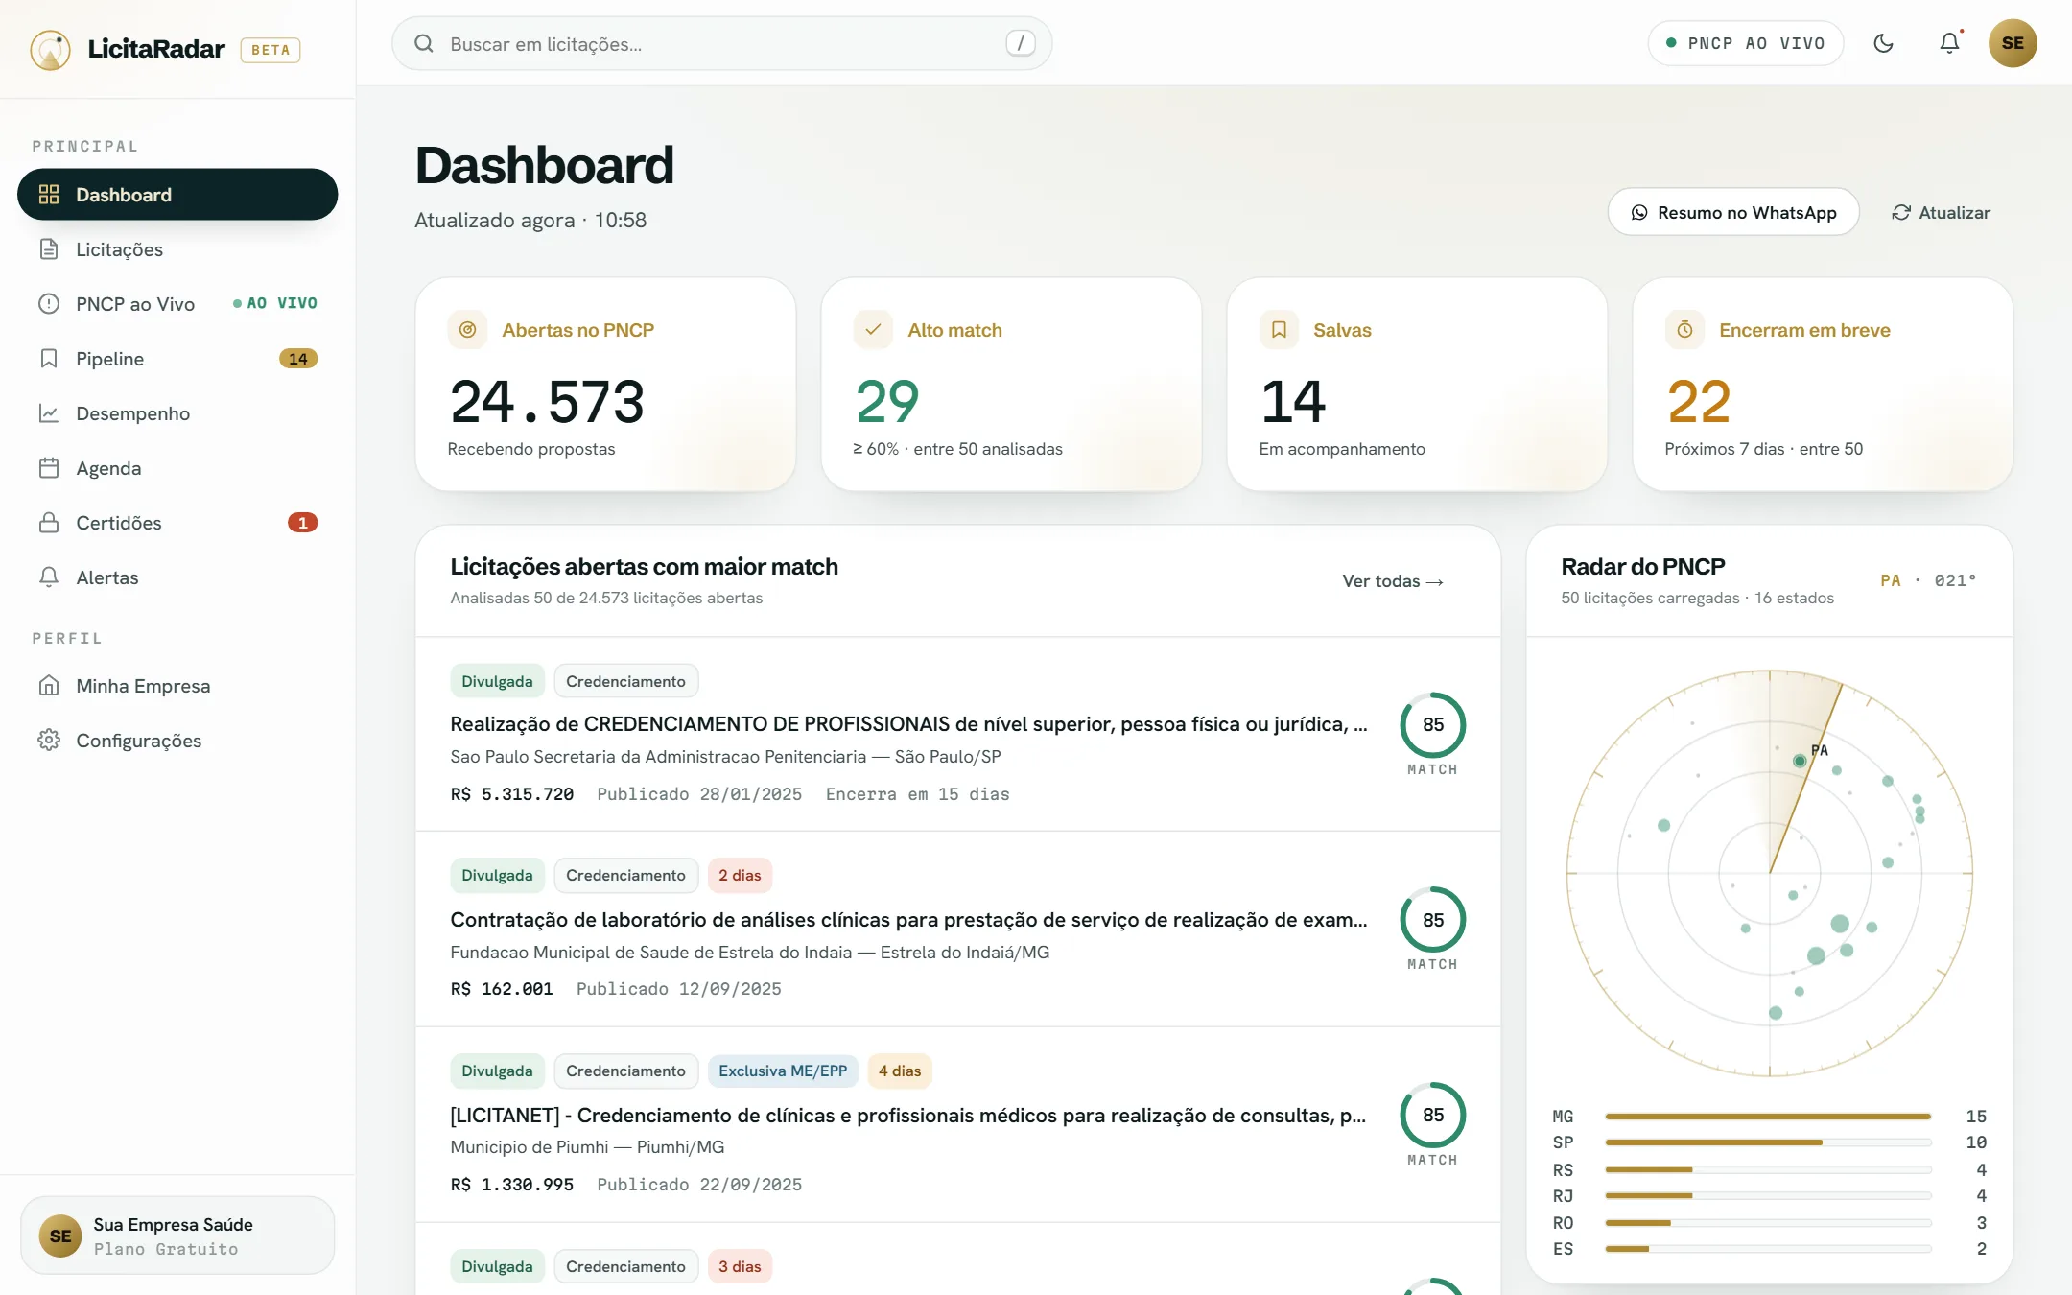2072x1295 pixels.
Task: Click the 4 dias deadline tag
Action: [x=899, y=1071]
